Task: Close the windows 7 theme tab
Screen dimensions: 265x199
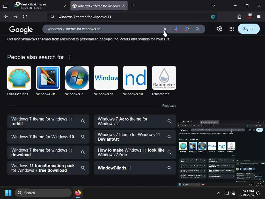Action: tap(123, 6)
